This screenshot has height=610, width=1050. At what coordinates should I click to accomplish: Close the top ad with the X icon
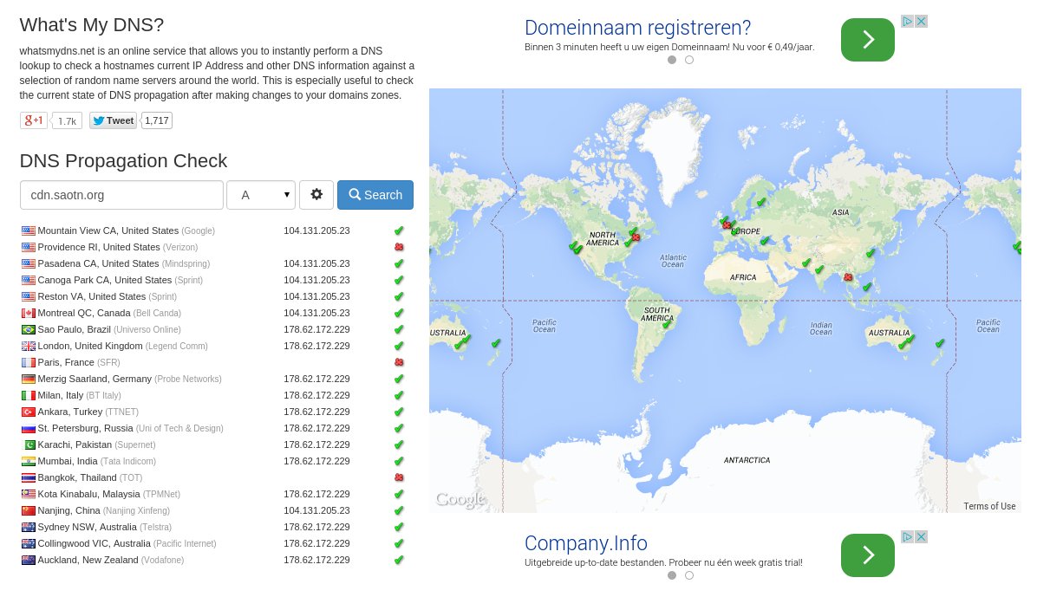[922, 21]
